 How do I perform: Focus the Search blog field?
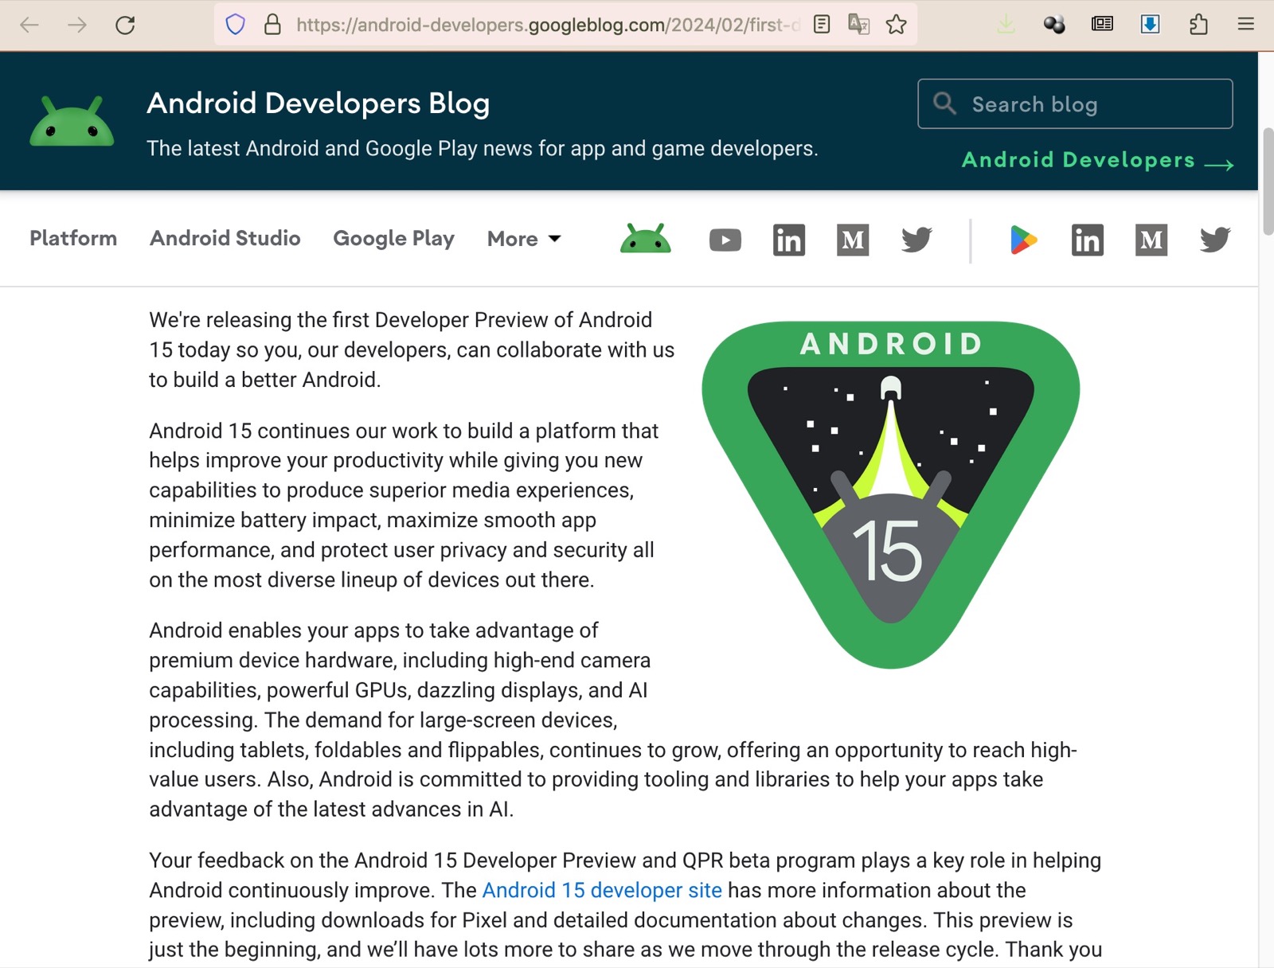click(x=1075, y=103)
